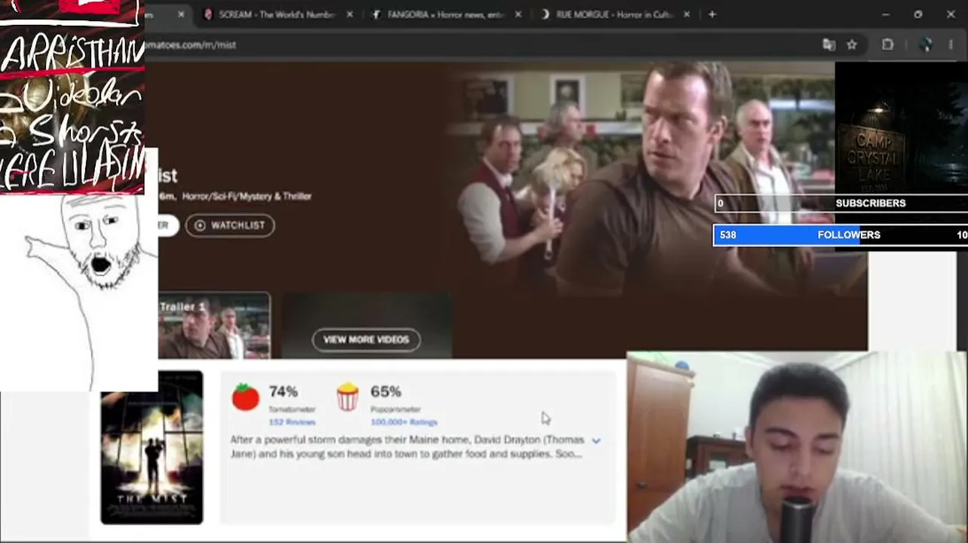Close the SCREAM tab
Viewport: 968px width, 543px height.
350,14
